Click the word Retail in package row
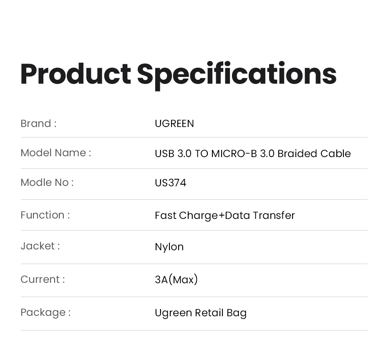The height and width of the screenshot is (348, 388). [209, 313]
